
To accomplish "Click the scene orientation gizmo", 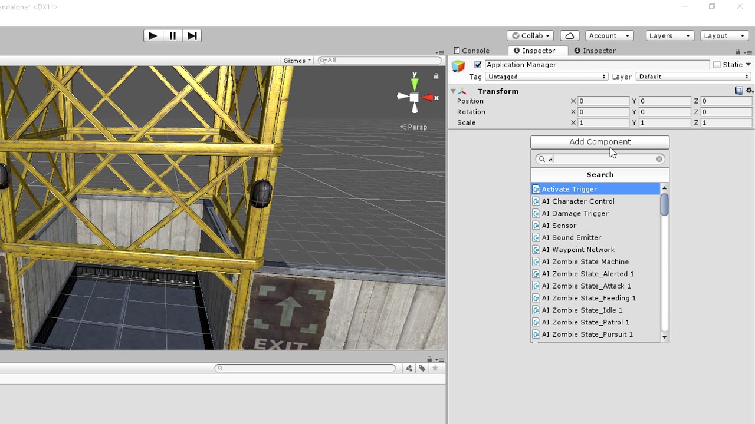I will point(415,97).
